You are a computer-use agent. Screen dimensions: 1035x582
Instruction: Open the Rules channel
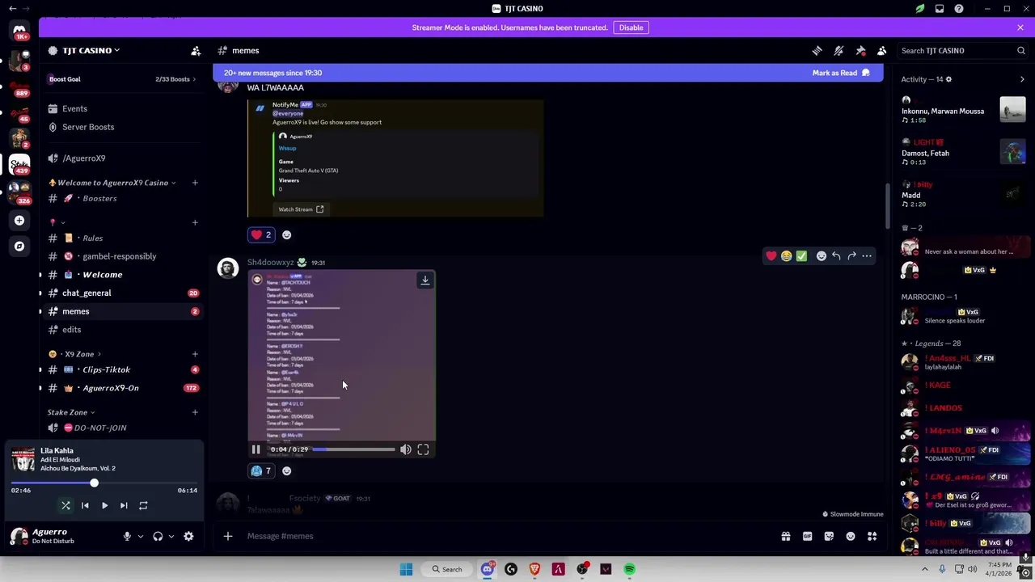[x=121, y=238]
